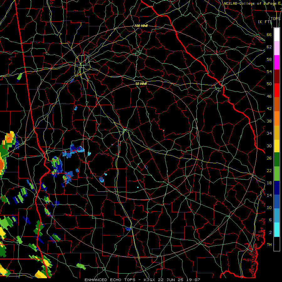Click the dark red legend swatch
Screen dimensions: 282x282
(x=277, y=76)
